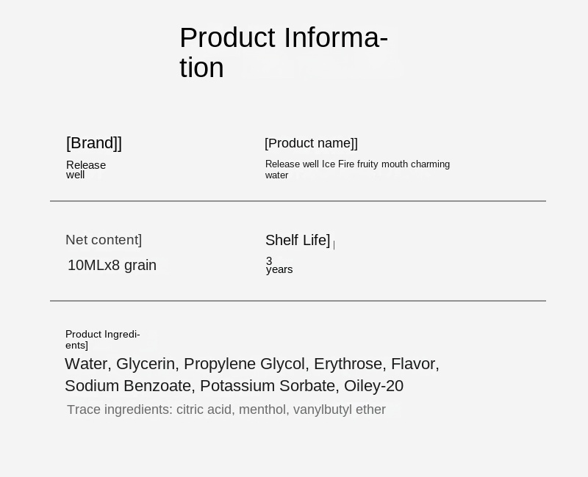Select the [Brand]] label
Viewport: 588px width, 477px height.
[x=94, y=143]
